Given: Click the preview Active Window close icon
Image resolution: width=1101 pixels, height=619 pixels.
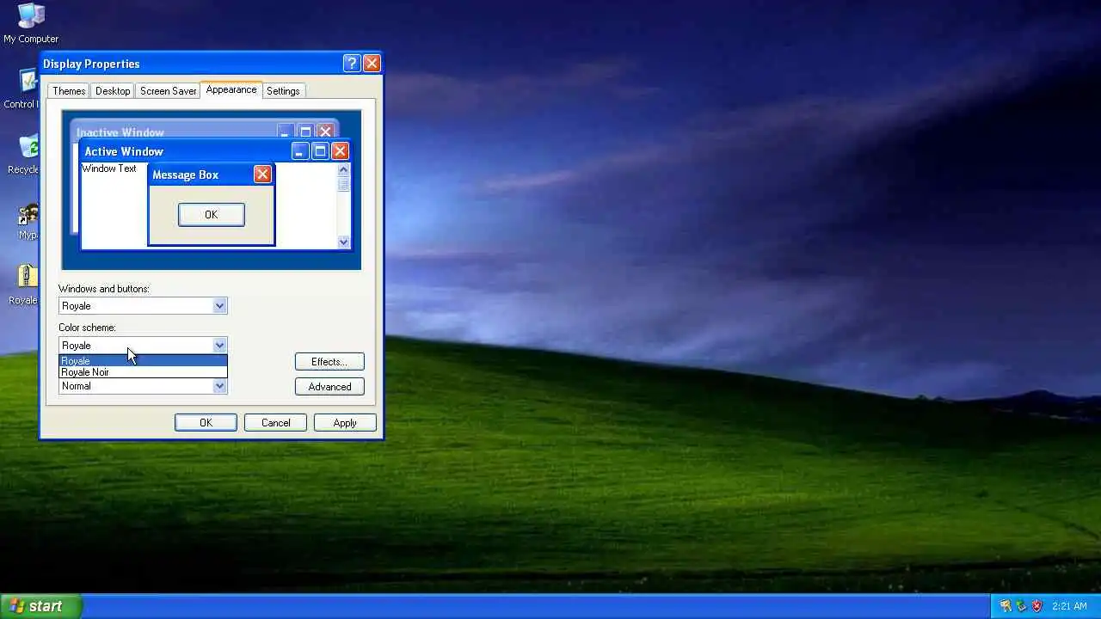Looking at the screenshot, I should click(x=340, y=151).
